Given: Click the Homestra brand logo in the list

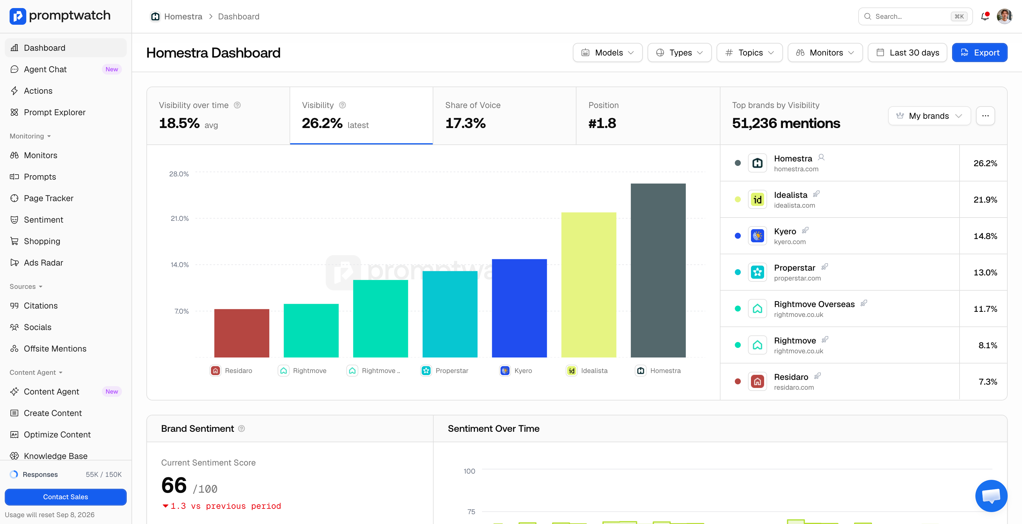Looking at the screenshot, I should (x=757, y=163).
